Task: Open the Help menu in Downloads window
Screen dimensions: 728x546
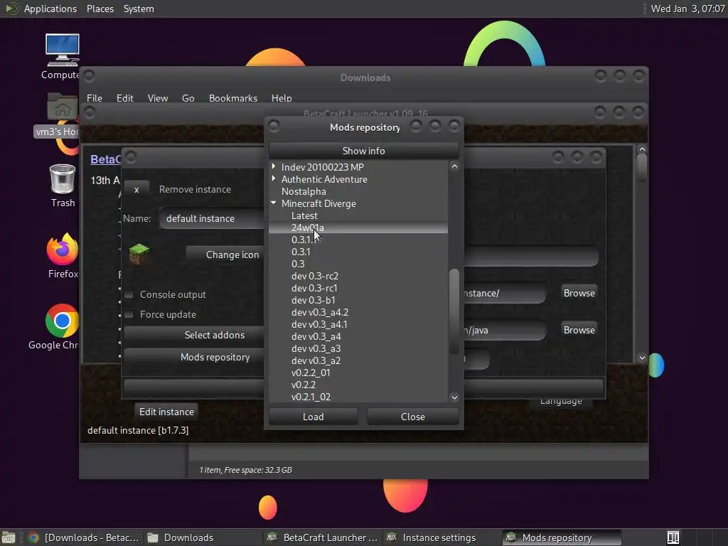Action: (282, 98)
